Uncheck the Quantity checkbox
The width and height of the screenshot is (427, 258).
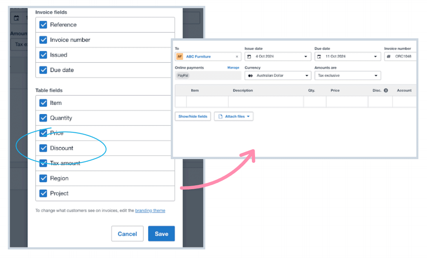[x=43, y=118]
